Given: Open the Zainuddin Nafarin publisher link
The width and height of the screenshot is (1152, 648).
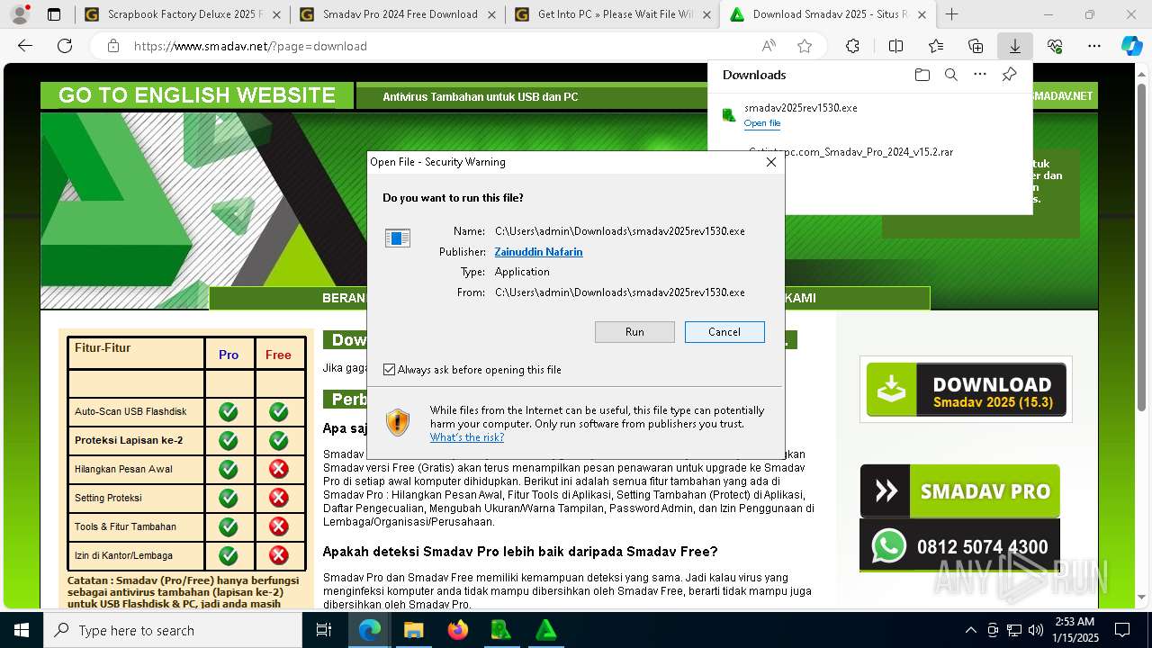Looking at the screenshot, I should click(538, 252).
